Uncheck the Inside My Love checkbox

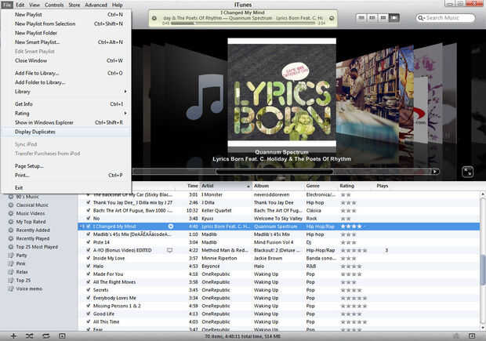click(88, 258)
